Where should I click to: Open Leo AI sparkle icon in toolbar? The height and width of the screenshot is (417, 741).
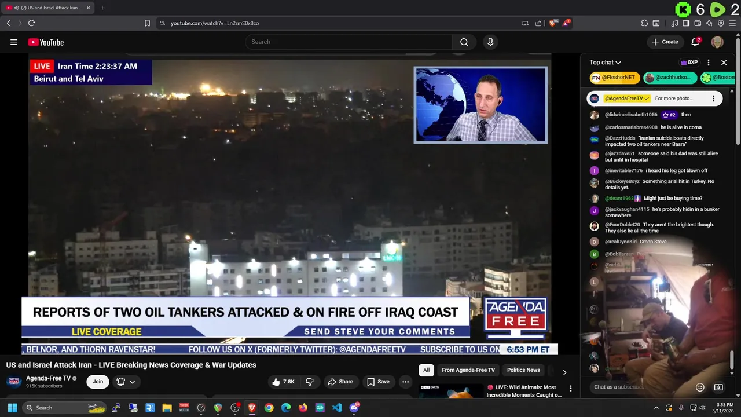coord(709,23)
